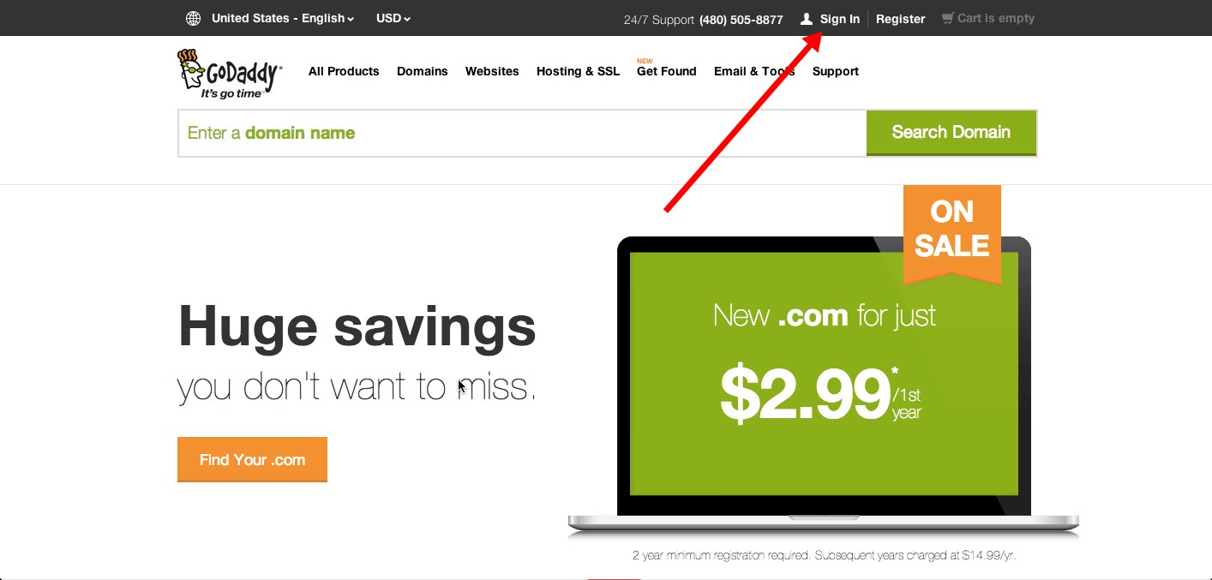Click the Search Domain button
The image size is (1212, 580).
coord(951,133)
